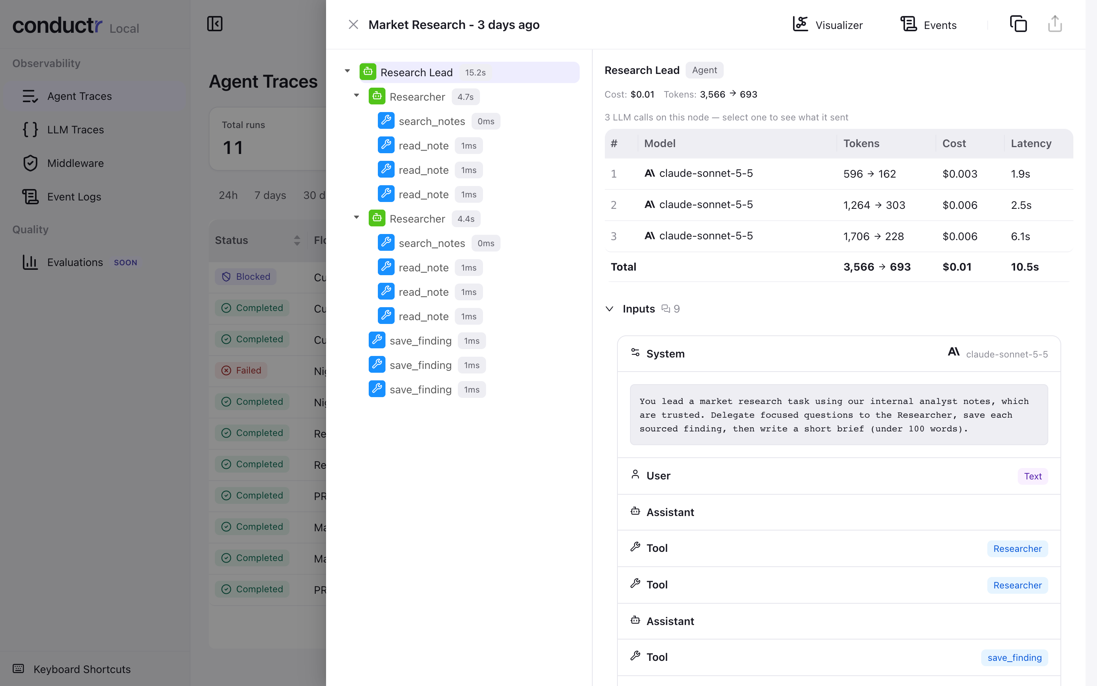Open Agent Traces in sidebar
Image resolution: width=1097 pixels, height=686 pixels.
(x=95, y=96)
